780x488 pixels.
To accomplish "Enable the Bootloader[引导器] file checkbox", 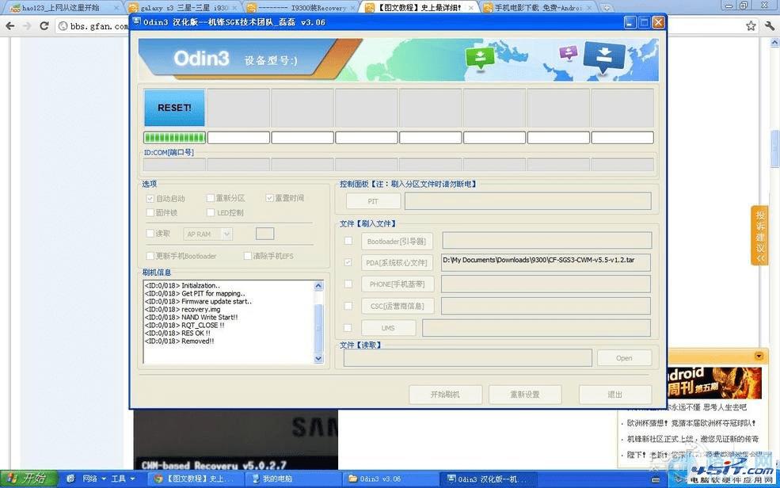I will tap(347, 241).
